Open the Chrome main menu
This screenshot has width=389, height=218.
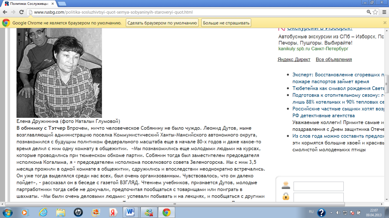tap(384, 12)
